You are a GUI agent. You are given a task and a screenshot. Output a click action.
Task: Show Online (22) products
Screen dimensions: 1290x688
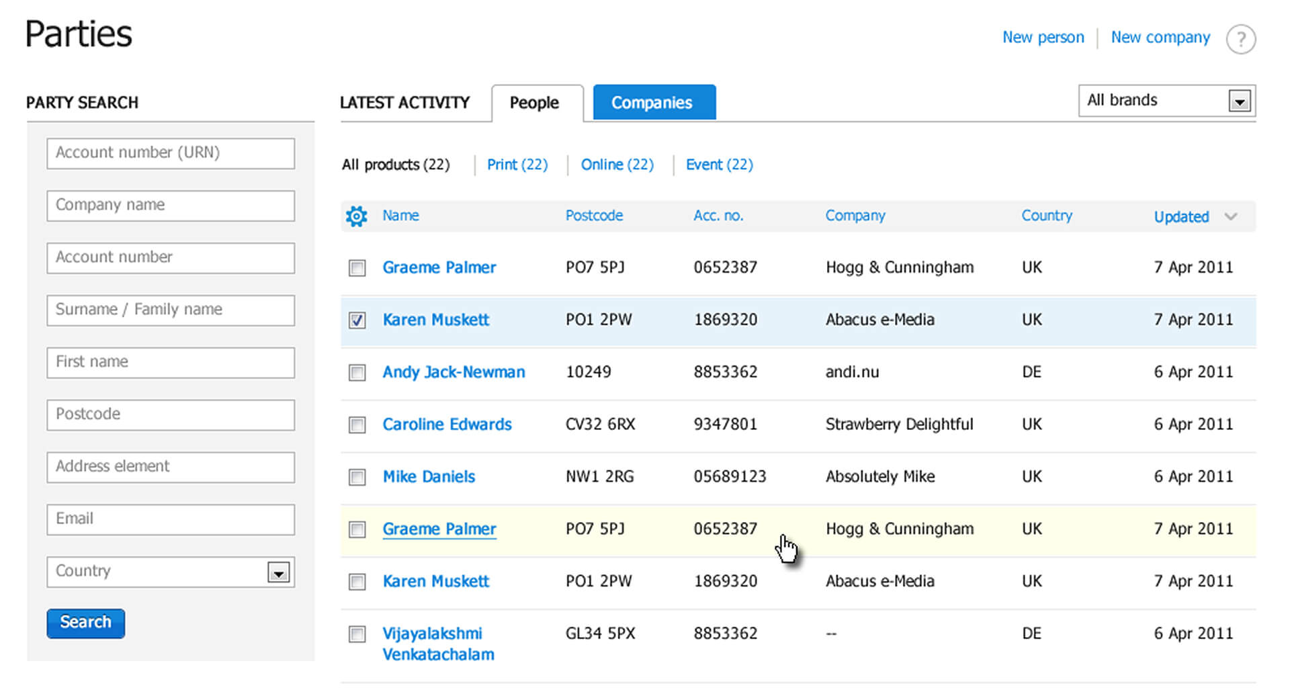pyautogui.click(x=617, y=165)
